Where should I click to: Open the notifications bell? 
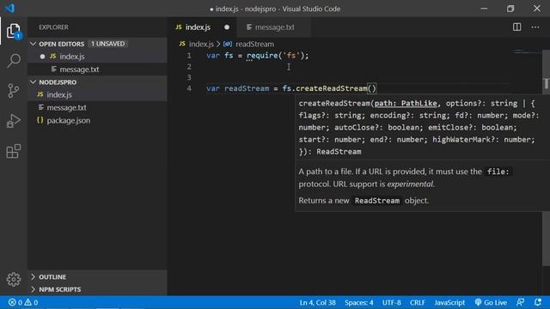538,302
